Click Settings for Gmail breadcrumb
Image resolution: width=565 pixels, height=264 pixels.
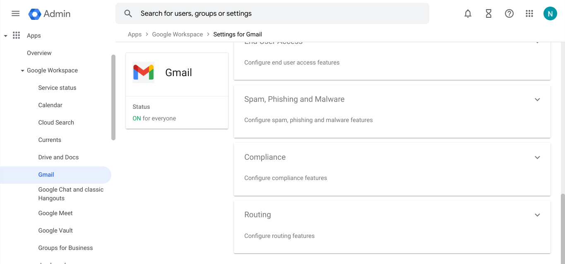point(238,34)
